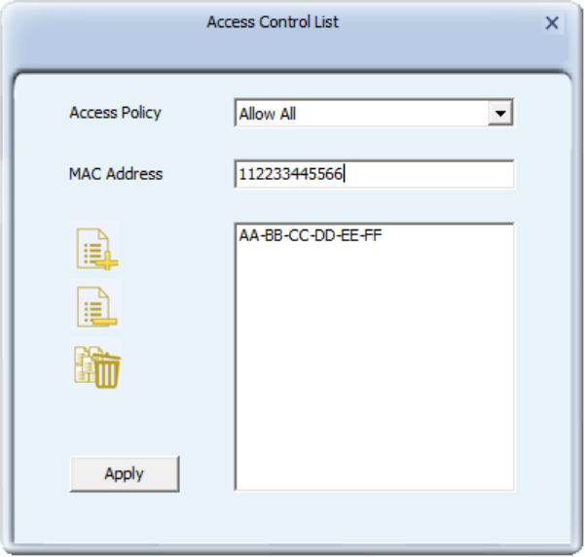Click the X in the title bar
The height and width of the screenshot is (557, 585).
coord(552,22)
